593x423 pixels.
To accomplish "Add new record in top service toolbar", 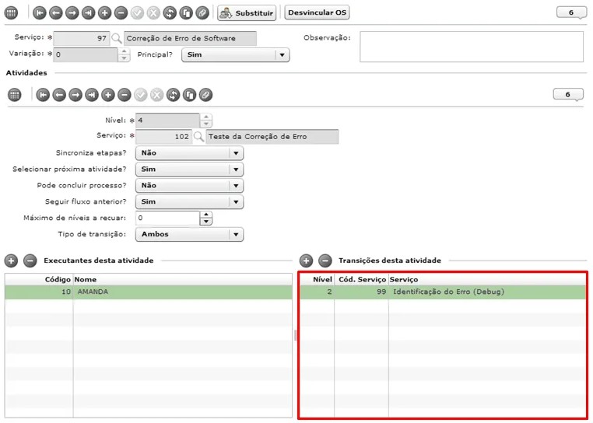I will click(x=104, y=13).
